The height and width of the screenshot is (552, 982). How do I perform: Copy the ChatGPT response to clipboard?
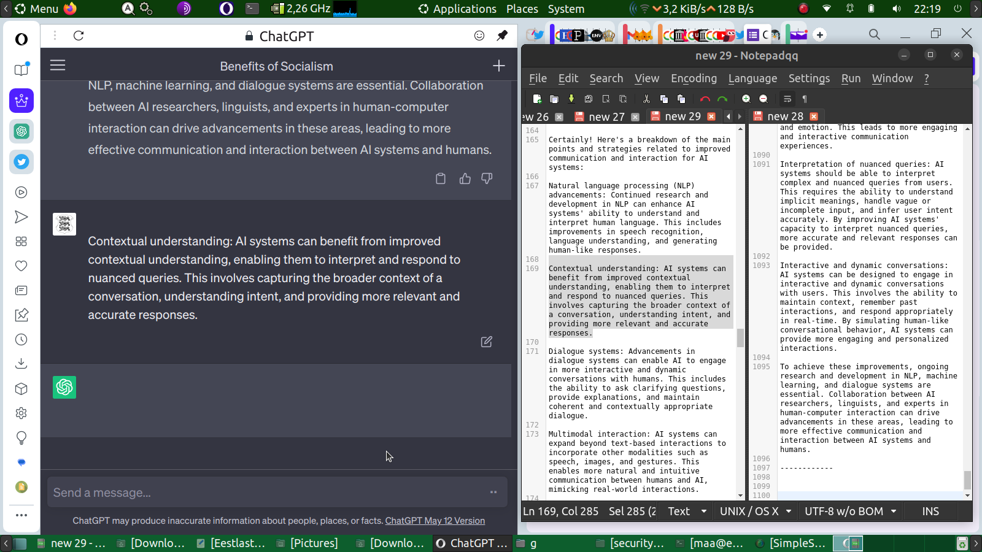coord(441,178)
